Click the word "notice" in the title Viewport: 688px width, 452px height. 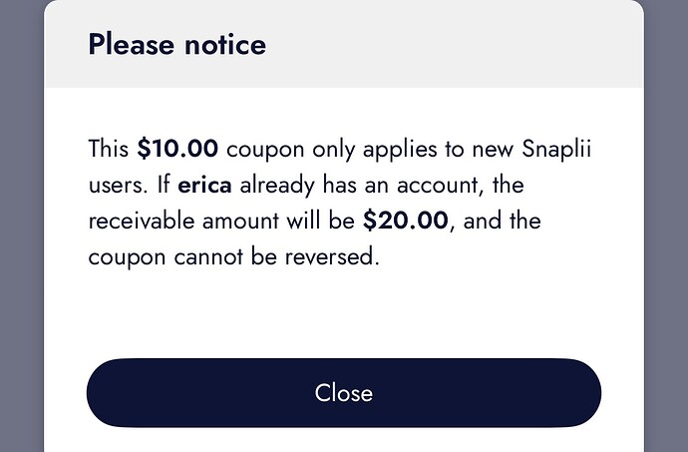coord(225,45)
